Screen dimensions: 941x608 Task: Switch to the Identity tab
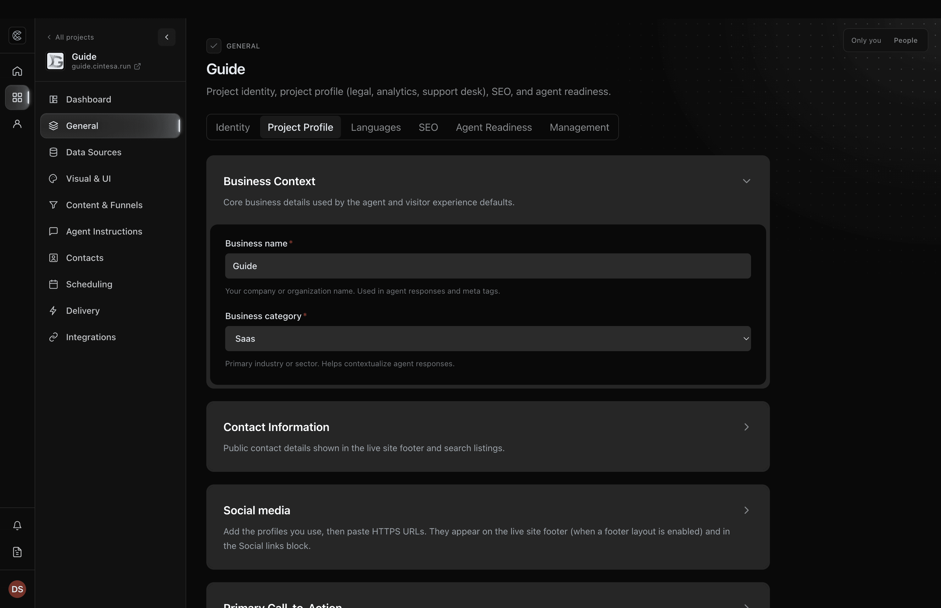(233, 127)
